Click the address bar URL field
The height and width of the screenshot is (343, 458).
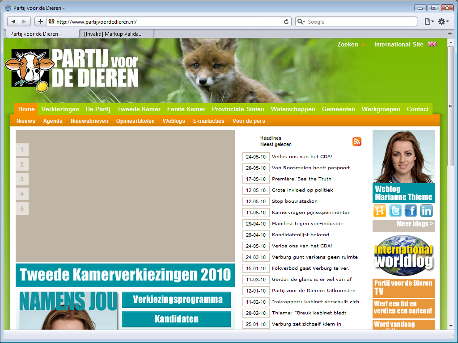click(x=168, y=21)
